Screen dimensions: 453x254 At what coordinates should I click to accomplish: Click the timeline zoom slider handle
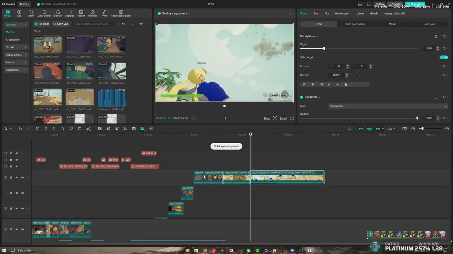coord(422,129)
